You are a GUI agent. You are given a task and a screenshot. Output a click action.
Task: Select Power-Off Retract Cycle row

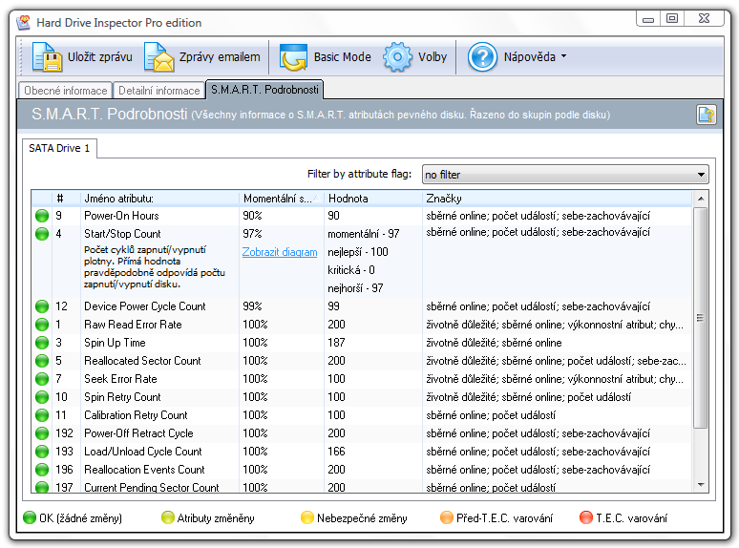(362, 433)
